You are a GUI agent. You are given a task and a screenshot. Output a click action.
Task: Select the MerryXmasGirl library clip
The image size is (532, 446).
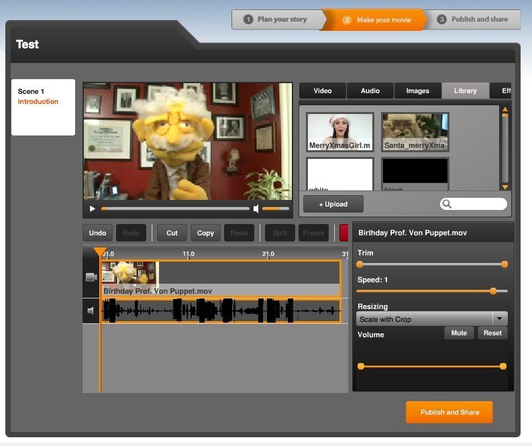[339, 132]
